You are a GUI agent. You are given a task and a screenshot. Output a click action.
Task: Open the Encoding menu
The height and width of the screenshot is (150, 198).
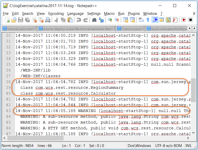point(56,14)
